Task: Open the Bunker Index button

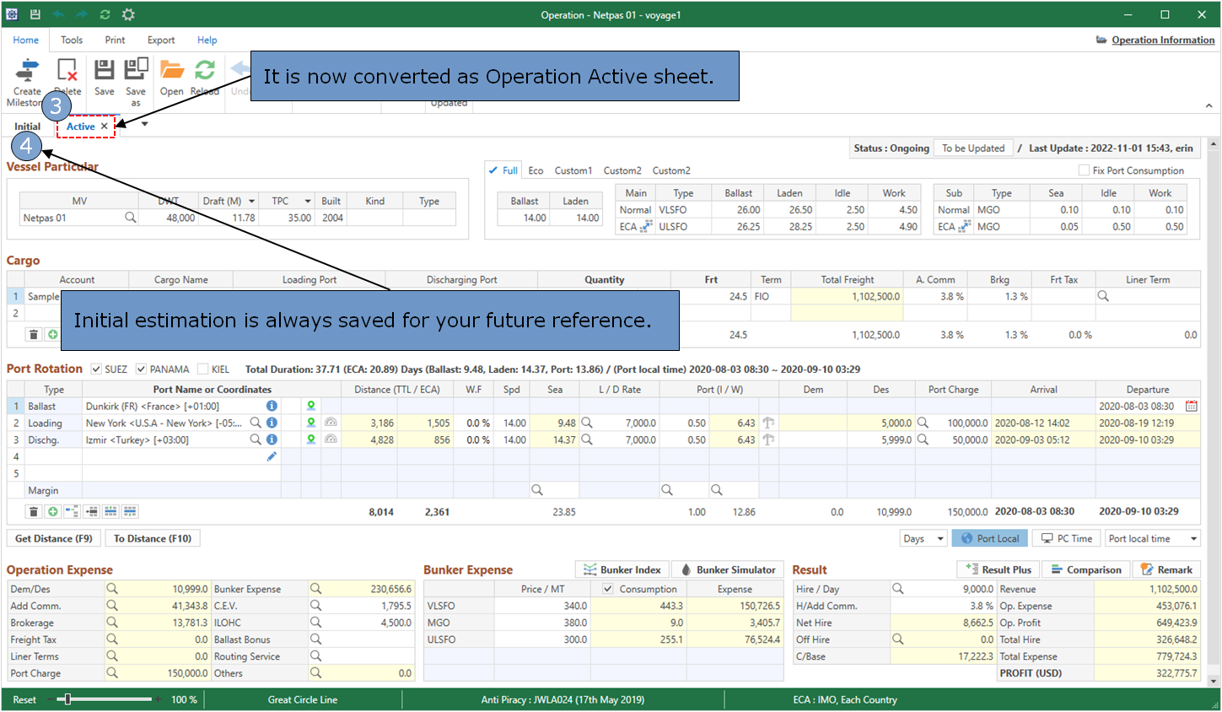Action: pos(622,569)
